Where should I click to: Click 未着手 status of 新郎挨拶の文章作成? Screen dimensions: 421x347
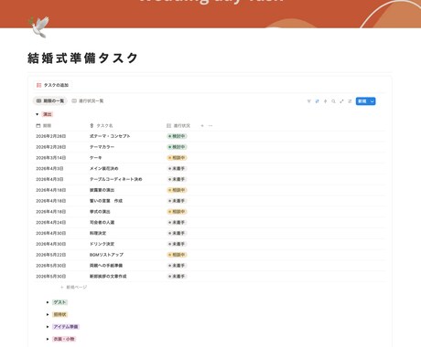[177, 277]
